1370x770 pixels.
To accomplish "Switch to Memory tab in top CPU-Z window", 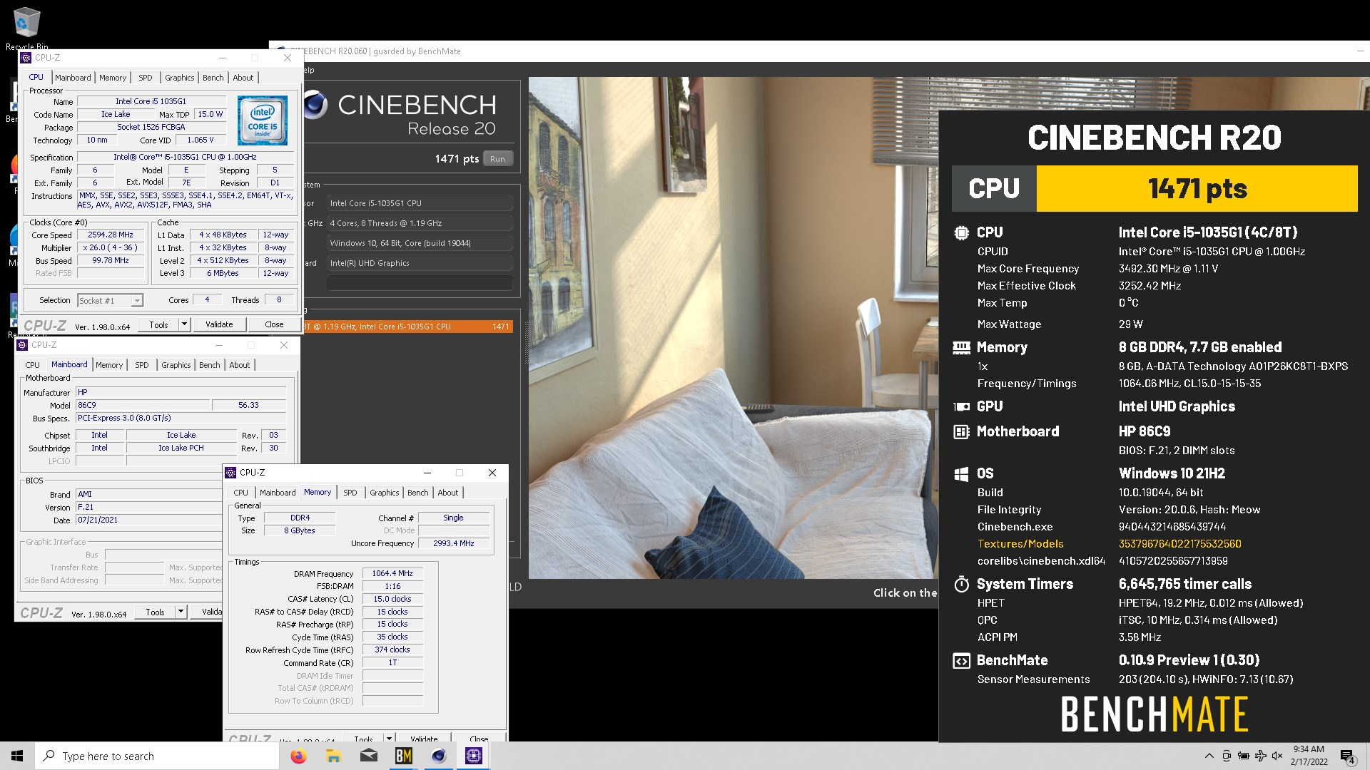I will [x=113, y=78].
